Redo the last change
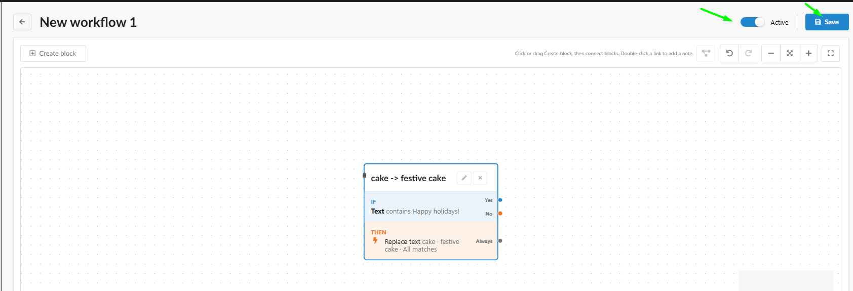Image resolution: width=853 pixels, height=291 pixels. [748, 53]
